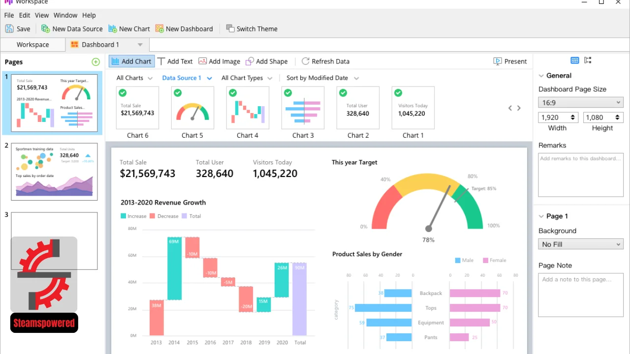The height and width of the screenshot is (354, 630).
Task: Click the Width stepper field 1,920
Action: (559, 118)
